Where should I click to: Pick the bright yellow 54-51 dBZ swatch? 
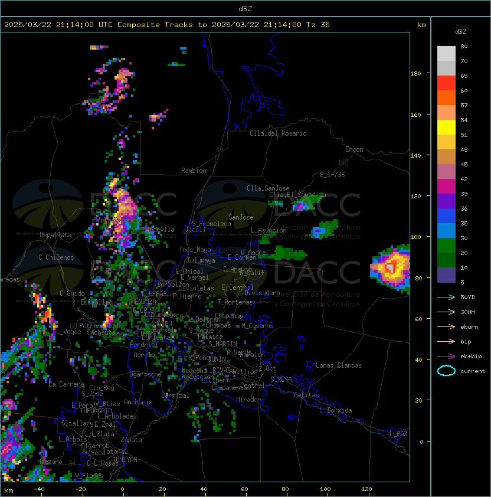[x=446, y=127]
